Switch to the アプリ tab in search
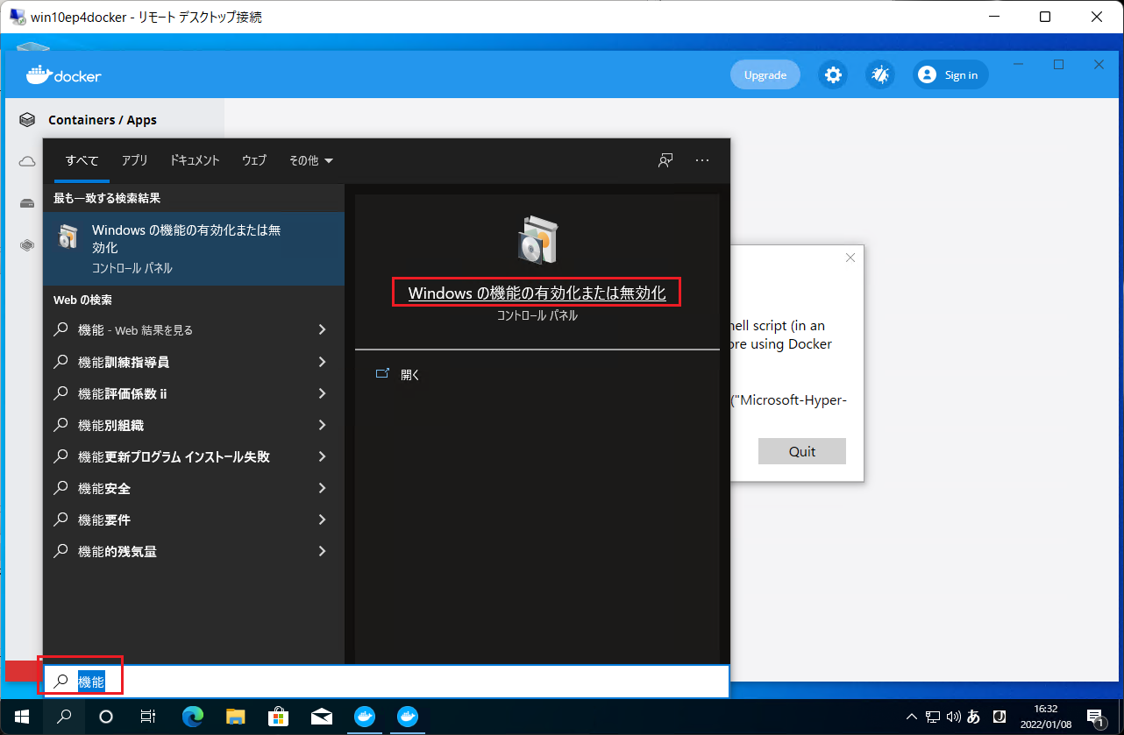 [x=134, y=160]
